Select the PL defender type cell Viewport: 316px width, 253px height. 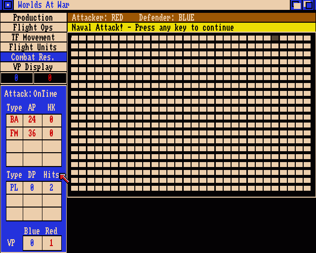coord(14,188)
